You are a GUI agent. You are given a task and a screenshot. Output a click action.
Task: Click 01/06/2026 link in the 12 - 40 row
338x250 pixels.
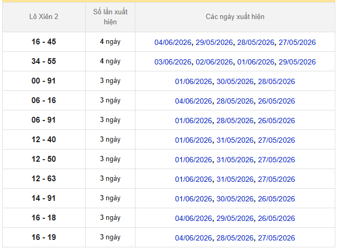(x=194, y=141)
